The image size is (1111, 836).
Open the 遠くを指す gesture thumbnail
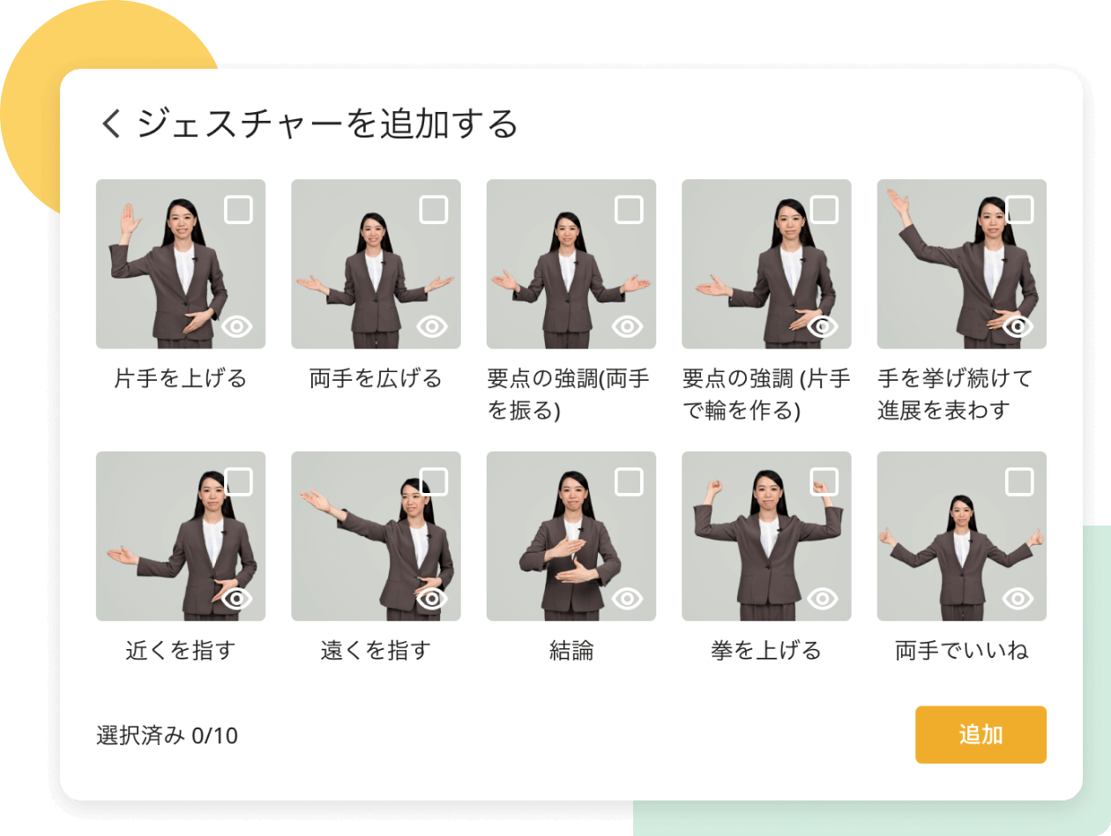376,536
